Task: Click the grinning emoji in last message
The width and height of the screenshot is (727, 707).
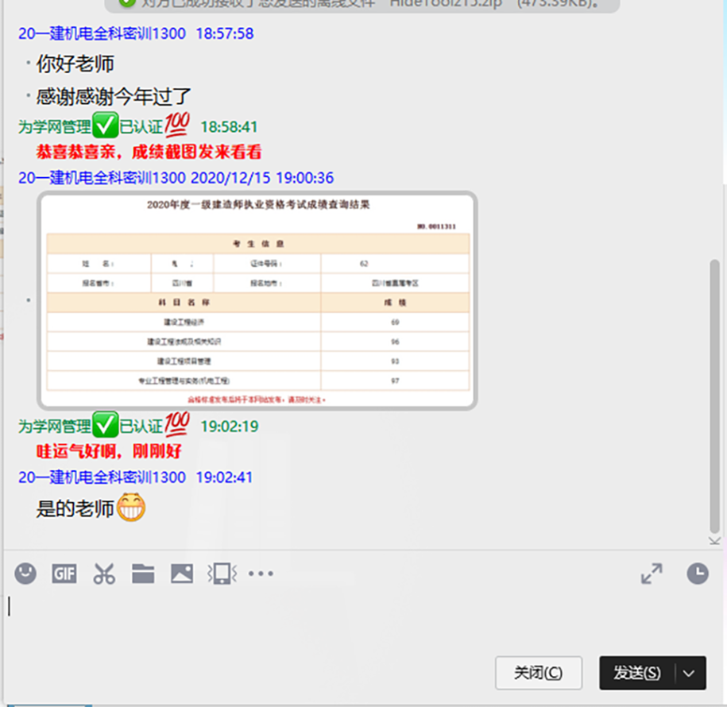Action: (x=131, y=508)
